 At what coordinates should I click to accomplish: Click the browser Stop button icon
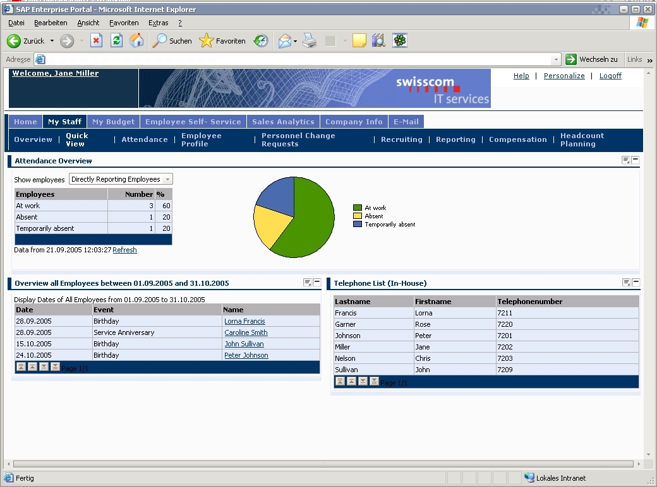(96, 41)
